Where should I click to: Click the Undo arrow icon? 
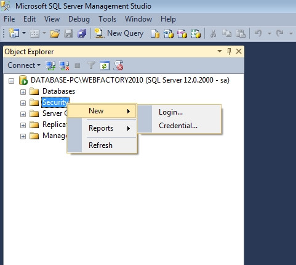pos(258,33)
